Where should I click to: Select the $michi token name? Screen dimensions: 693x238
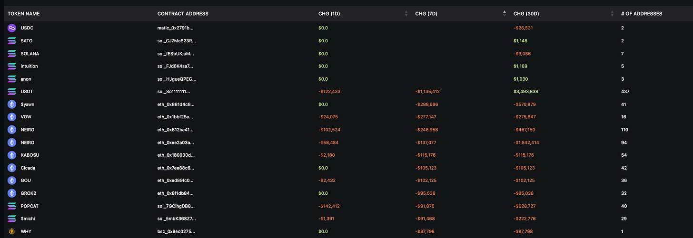pos(28,219)
